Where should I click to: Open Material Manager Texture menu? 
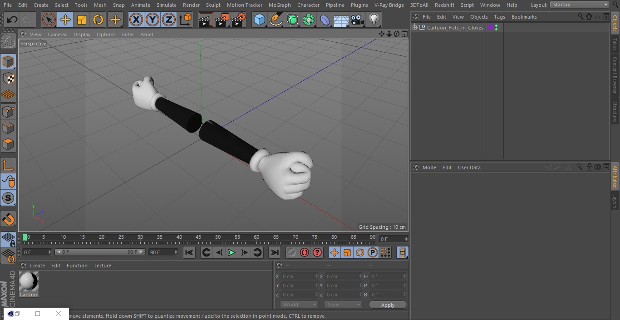102,266
